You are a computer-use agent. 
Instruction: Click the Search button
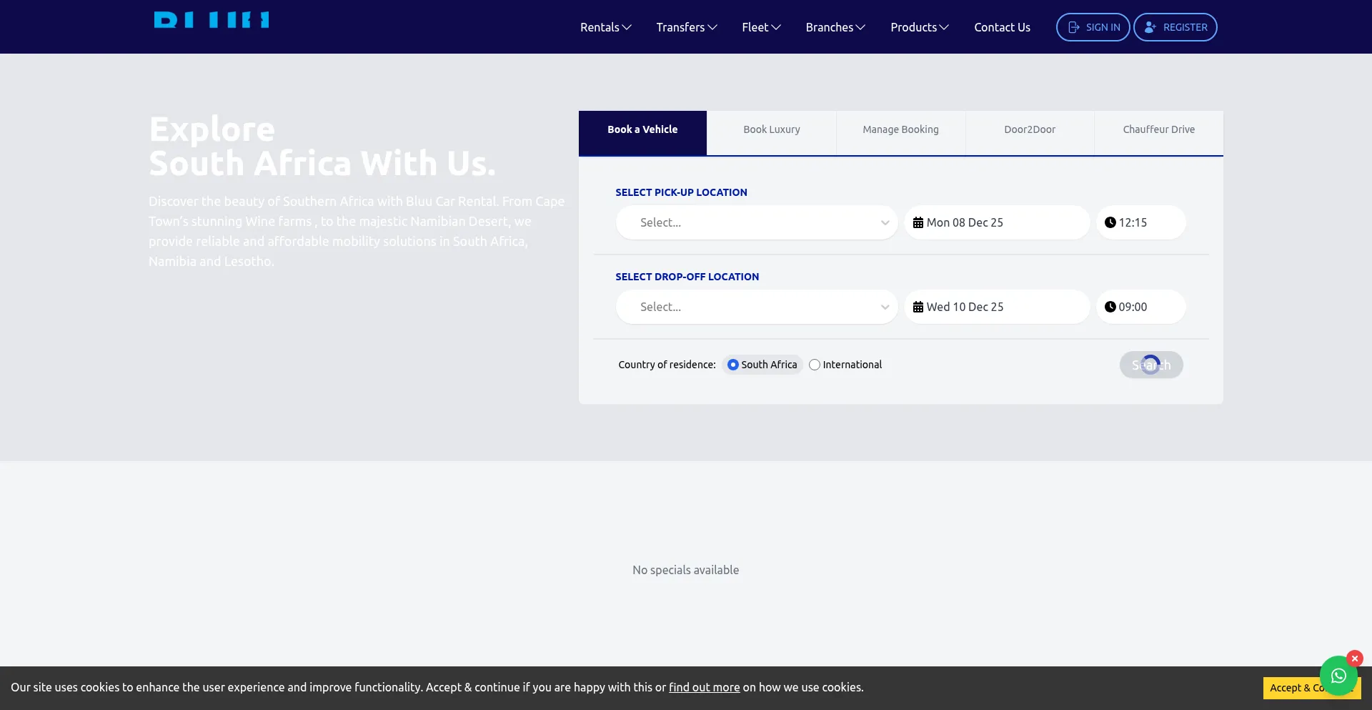pos(1150,365)
